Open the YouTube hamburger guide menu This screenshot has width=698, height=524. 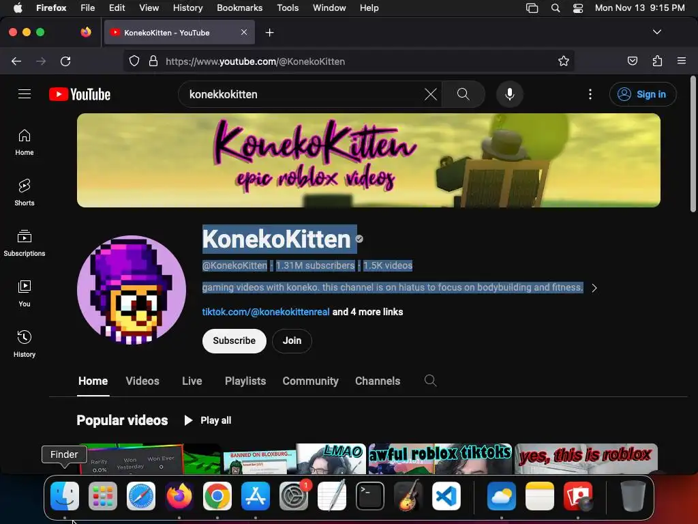25,94
